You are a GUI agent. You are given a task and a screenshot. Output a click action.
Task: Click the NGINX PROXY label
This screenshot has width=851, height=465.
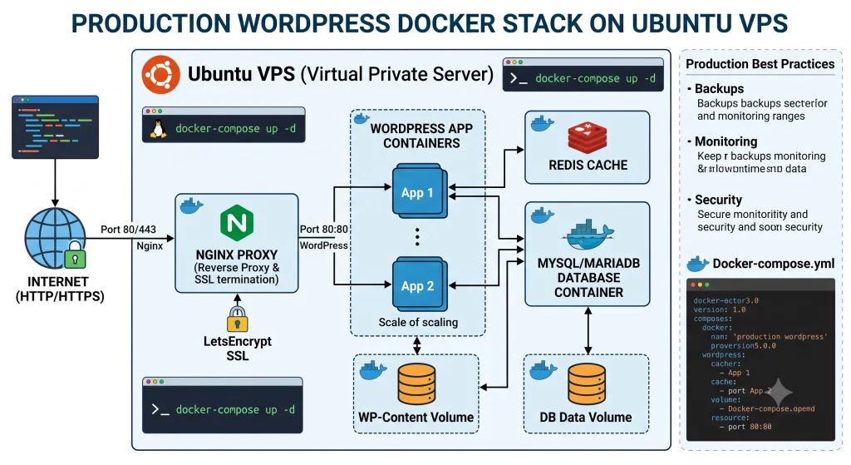point(237,255)
